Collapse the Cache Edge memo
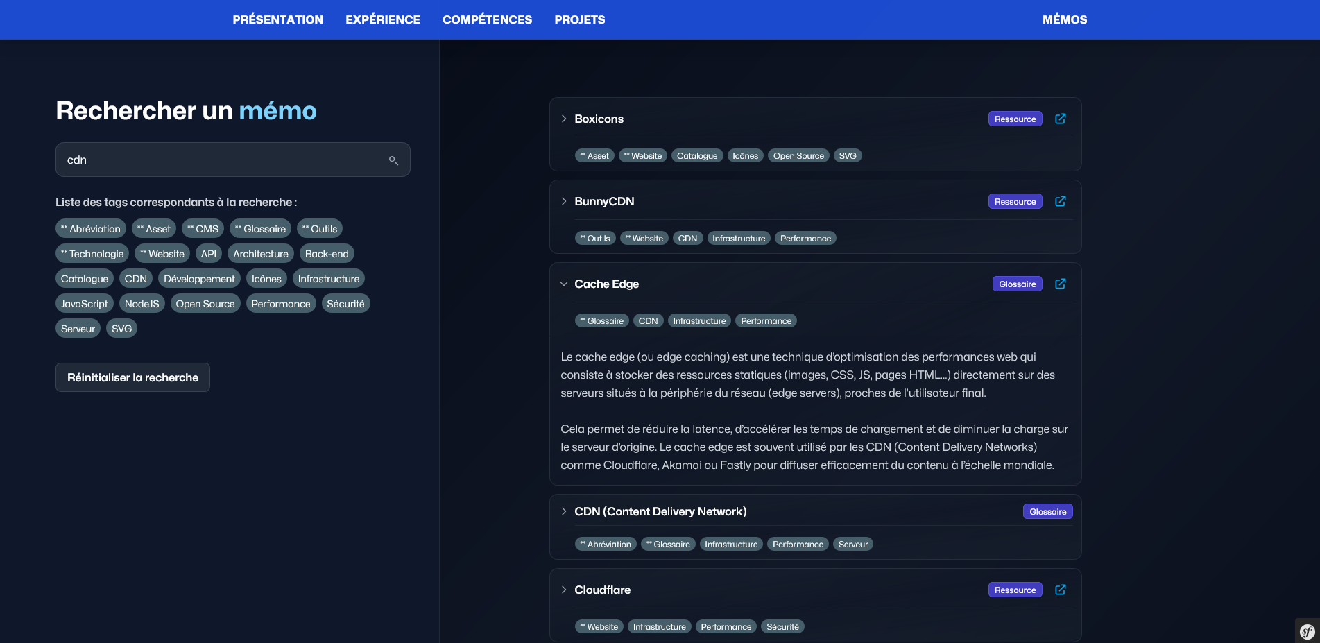Image resolution: width=1320 pixels, height=643 pixels. tap(564, 284)
